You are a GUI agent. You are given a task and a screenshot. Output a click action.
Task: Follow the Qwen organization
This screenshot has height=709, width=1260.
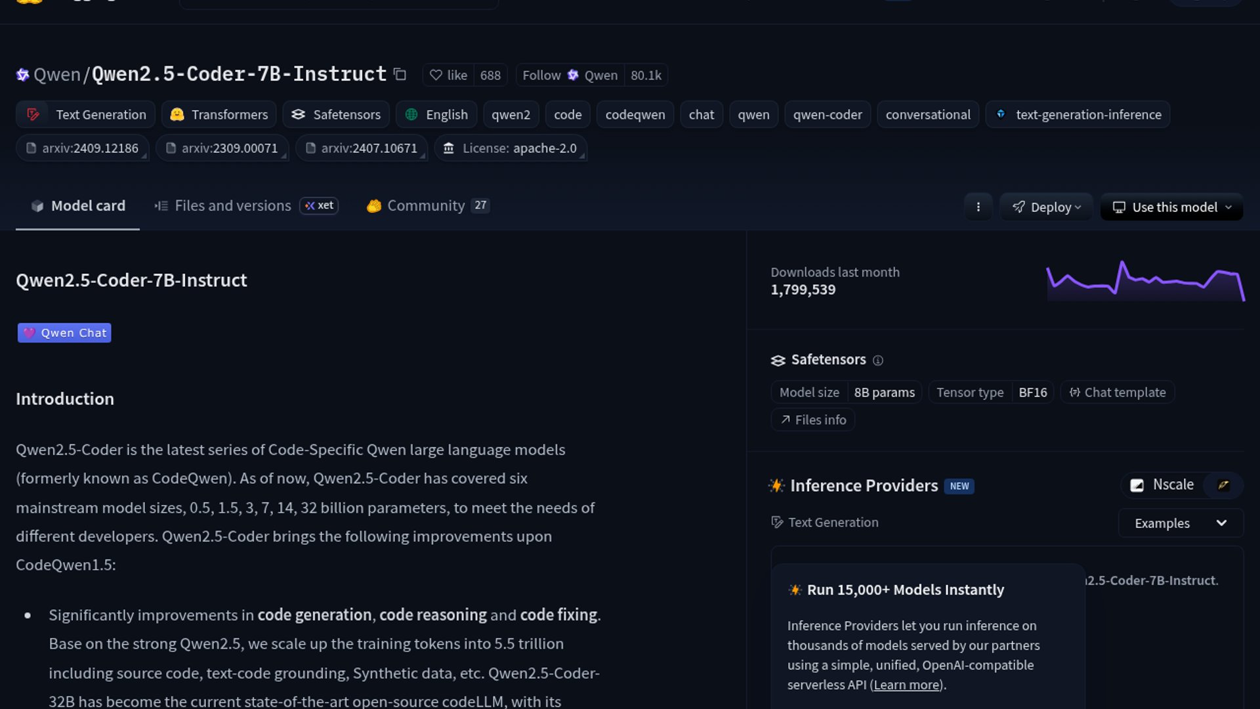coord(569,75)
